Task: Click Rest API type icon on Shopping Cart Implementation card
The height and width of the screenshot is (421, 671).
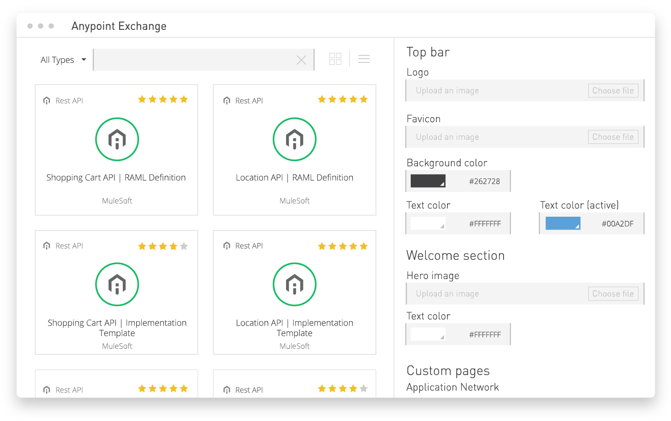Action: (x=46, y=246)
